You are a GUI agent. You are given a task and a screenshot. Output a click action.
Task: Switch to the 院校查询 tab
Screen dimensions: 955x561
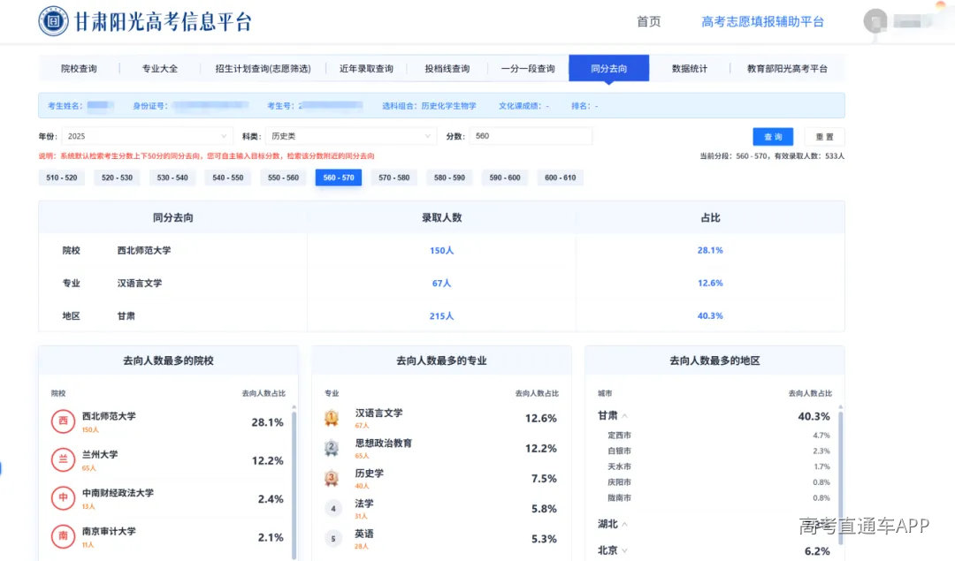[x=80, y=69]
